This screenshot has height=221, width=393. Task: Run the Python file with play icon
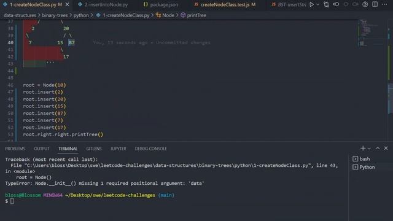tap(311, 4)
